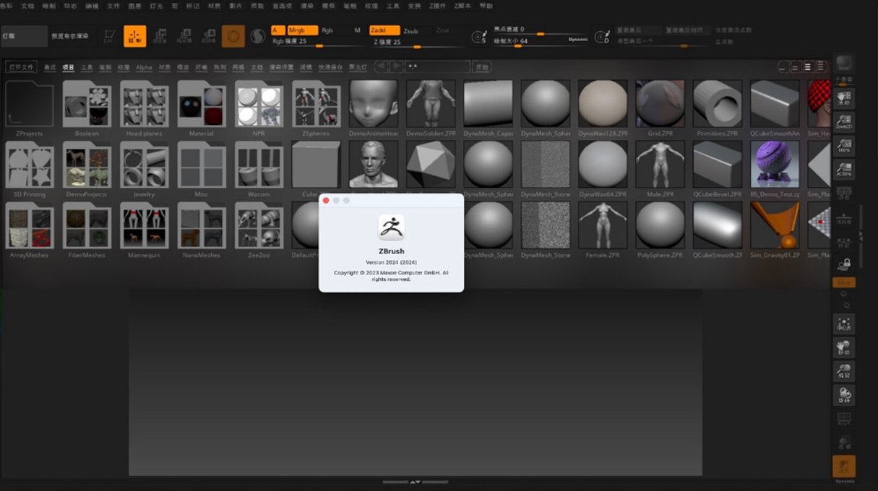Toggle the Zcut button

tap(442, 31)
